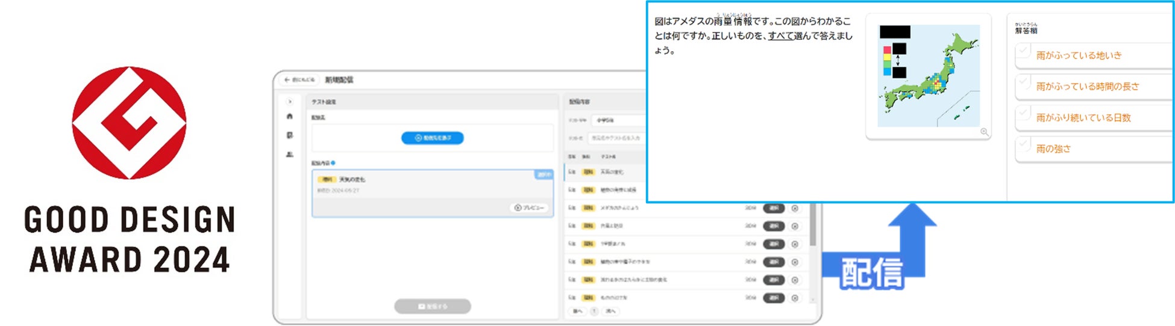The image size is (1175, 326).
Task: Select the 天気の変化 test card
Action: pyautogui.click(x=432, y=193)
